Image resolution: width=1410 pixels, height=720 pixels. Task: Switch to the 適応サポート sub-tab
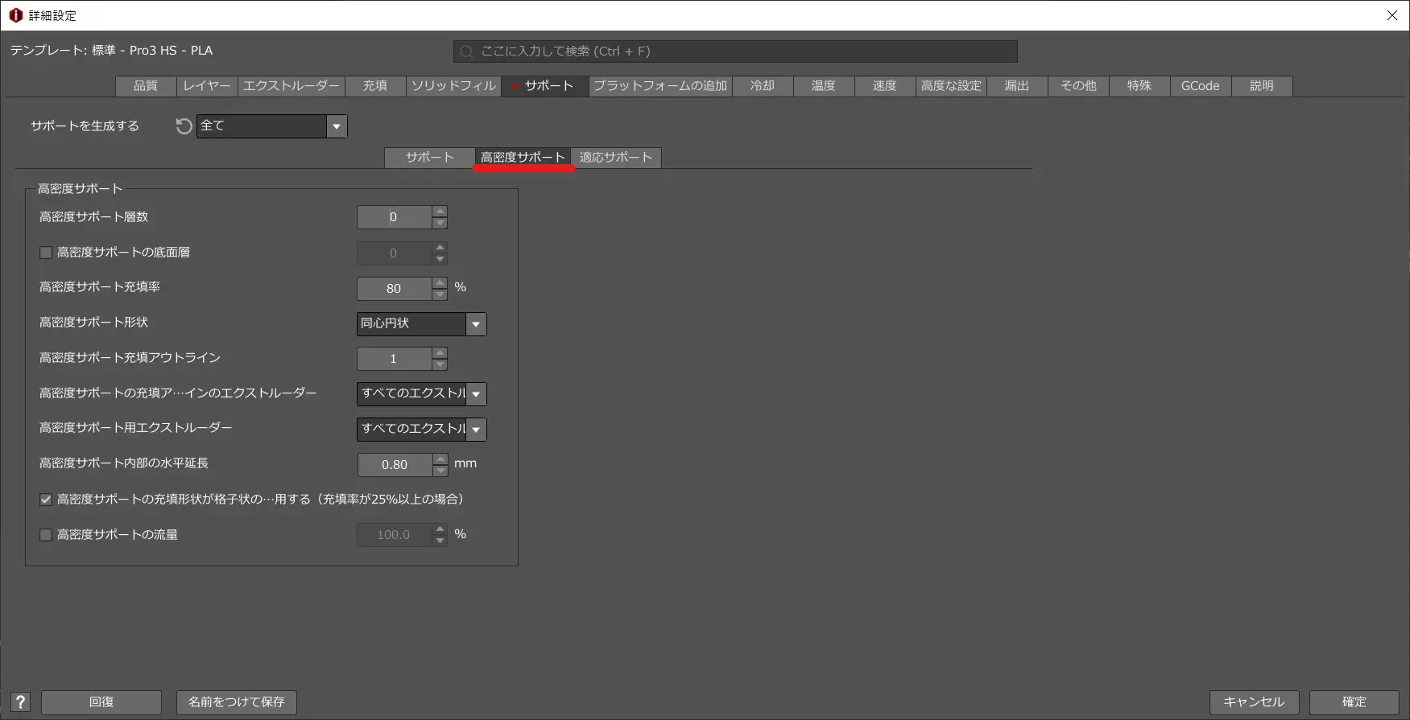pyautogui.click(x=616, y=158)
